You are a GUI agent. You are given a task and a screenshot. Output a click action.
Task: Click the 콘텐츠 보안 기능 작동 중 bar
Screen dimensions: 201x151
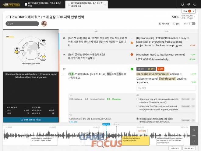pos(31,120)
